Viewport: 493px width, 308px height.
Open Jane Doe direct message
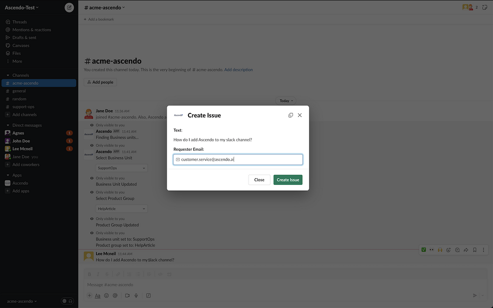pyautogui.click(x=21, y=157)
